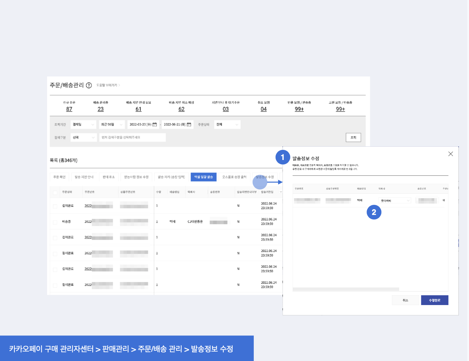Click the blue 엑셀 일괄 발송 button
The image size is (469, 361).
(204, 177)
